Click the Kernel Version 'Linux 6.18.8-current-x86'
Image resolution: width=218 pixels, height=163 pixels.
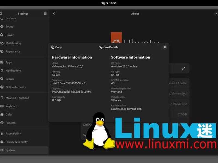click(126, 109)
